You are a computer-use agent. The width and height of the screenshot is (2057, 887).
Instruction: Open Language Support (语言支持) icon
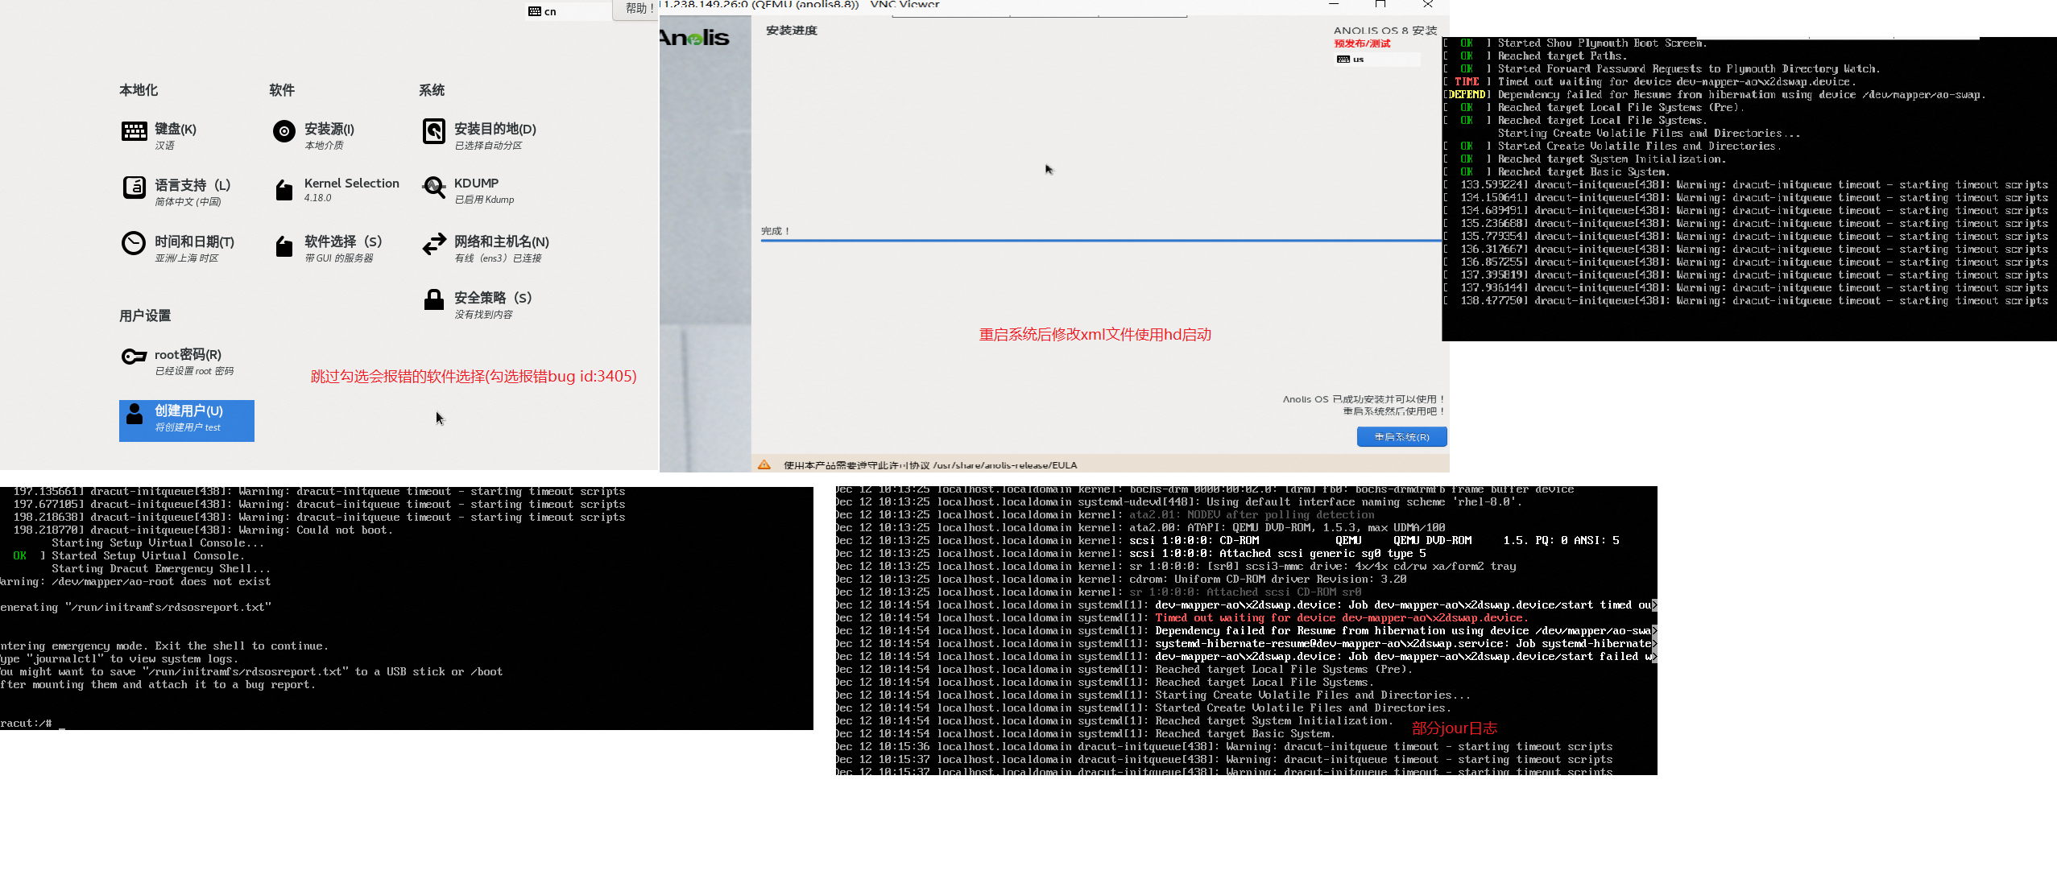coord(134,188)
